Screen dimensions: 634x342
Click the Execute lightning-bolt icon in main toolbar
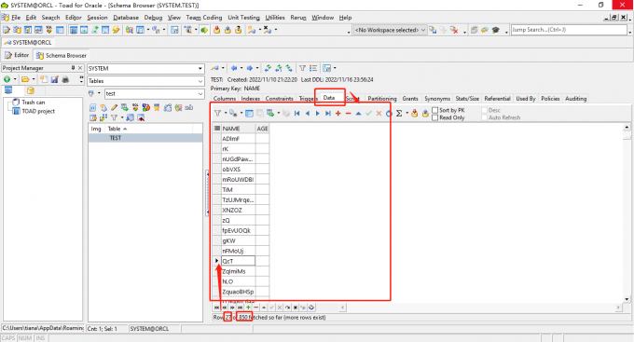tap(116, 30)
